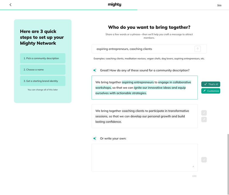
Task: Select the first suggested community description card
Action: (145, 87)
